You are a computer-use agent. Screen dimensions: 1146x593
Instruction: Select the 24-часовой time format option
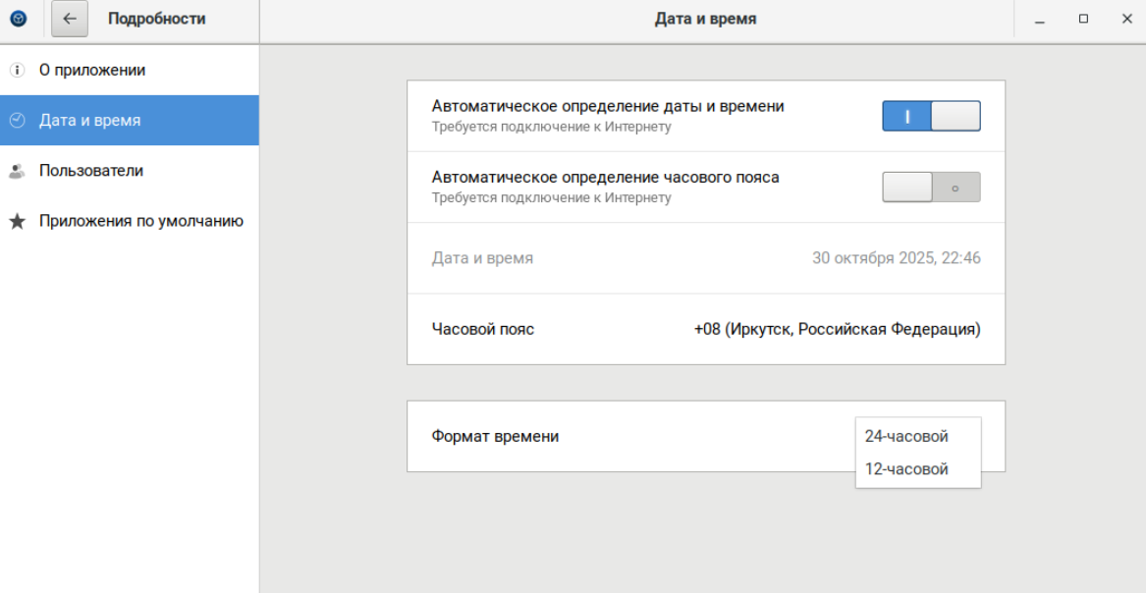906,436
